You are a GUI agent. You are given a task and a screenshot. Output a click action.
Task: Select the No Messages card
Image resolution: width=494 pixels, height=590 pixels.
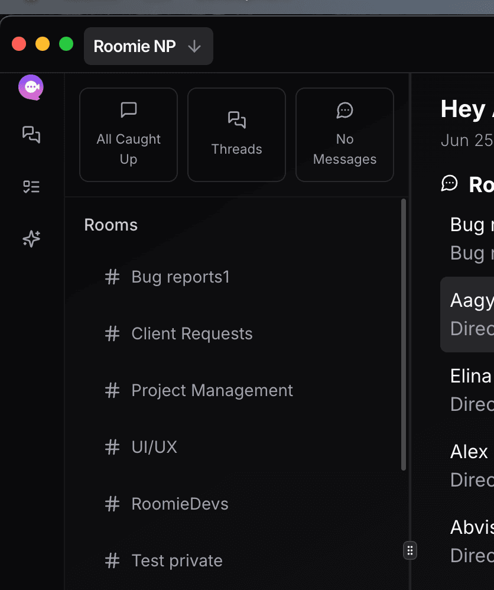(344, 135)
